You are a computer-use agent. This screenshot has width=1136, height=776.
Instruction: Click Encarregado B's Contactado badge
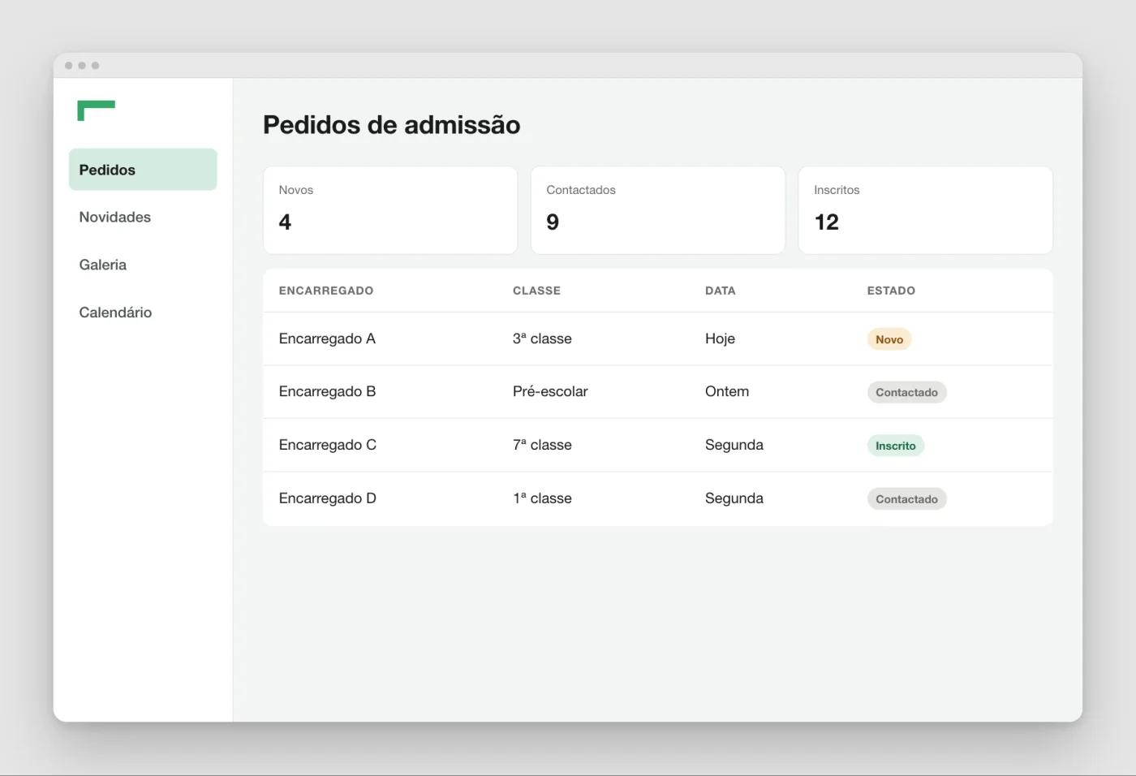pyautogui.click(x=906, y=392)
